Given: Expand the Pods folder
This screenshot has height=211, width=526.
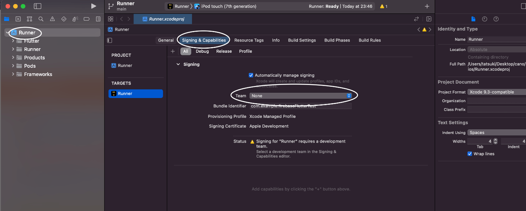Looking at the screenshot, I should (13, 66).
